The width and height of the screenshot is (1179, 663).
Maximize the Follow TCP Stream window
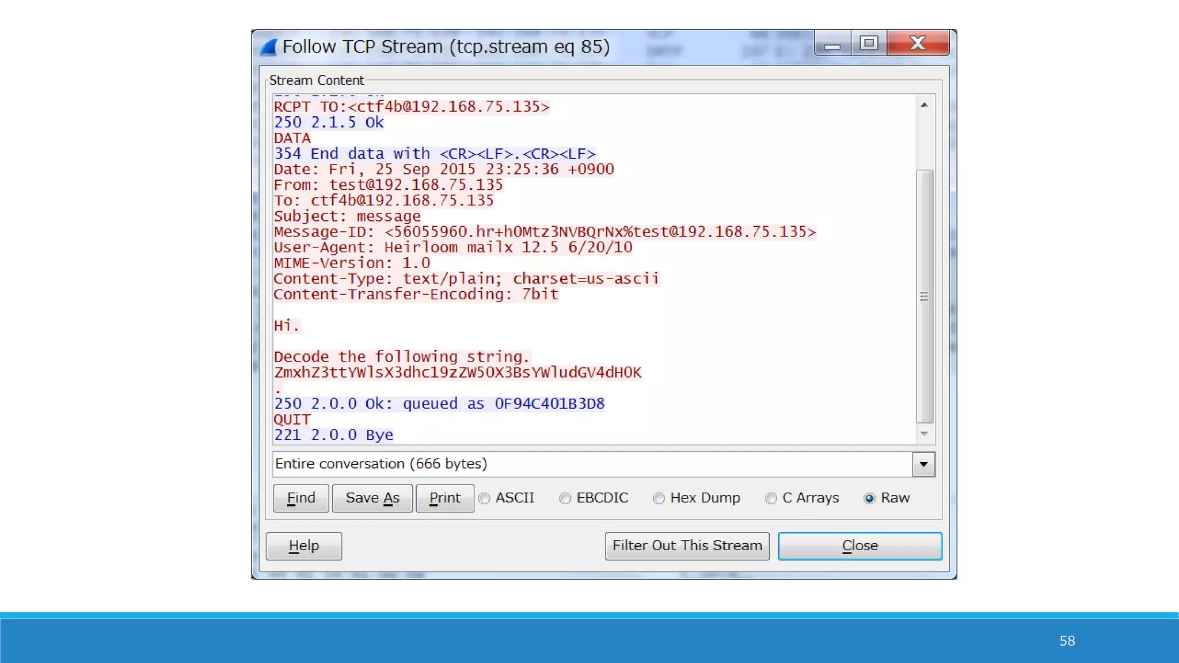(x=869, y=43)
